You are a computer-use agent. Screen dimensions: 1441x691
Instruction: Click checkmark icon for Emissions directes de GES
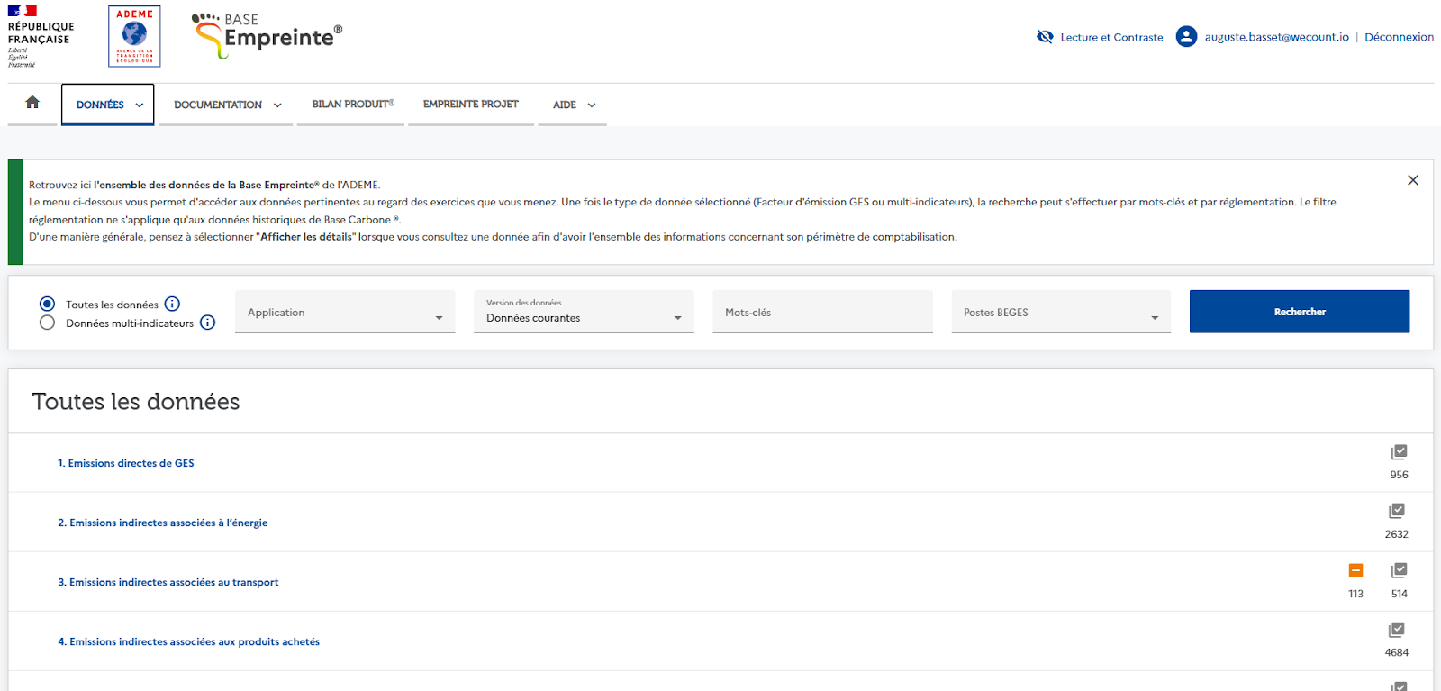[1399, 451]
